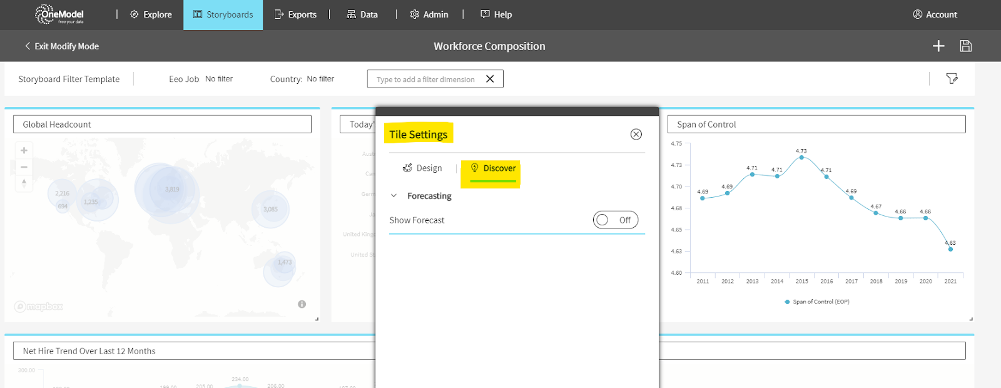Viewport: 1001px width, 388px height.
Task: Zoom in on the Global Headcount map
Action: coord(24,150)
